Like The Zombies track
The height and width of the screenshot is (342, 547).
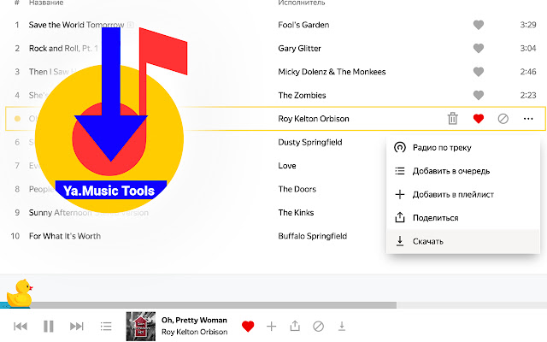(x=479, y=95)
